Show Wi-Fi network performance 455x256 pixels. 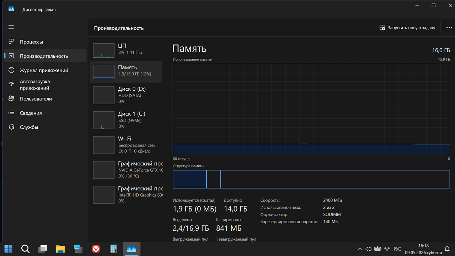(126, 145)
